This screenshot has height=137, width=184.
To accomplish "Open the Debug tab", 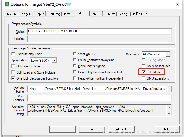I will 123,14.
